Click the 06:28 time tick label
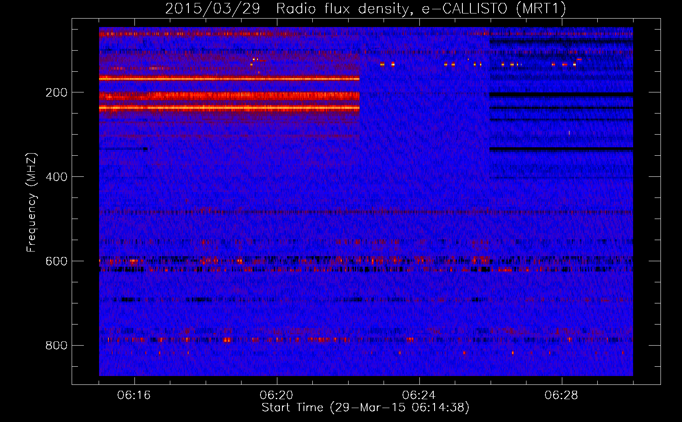 [x=561, y=395]
